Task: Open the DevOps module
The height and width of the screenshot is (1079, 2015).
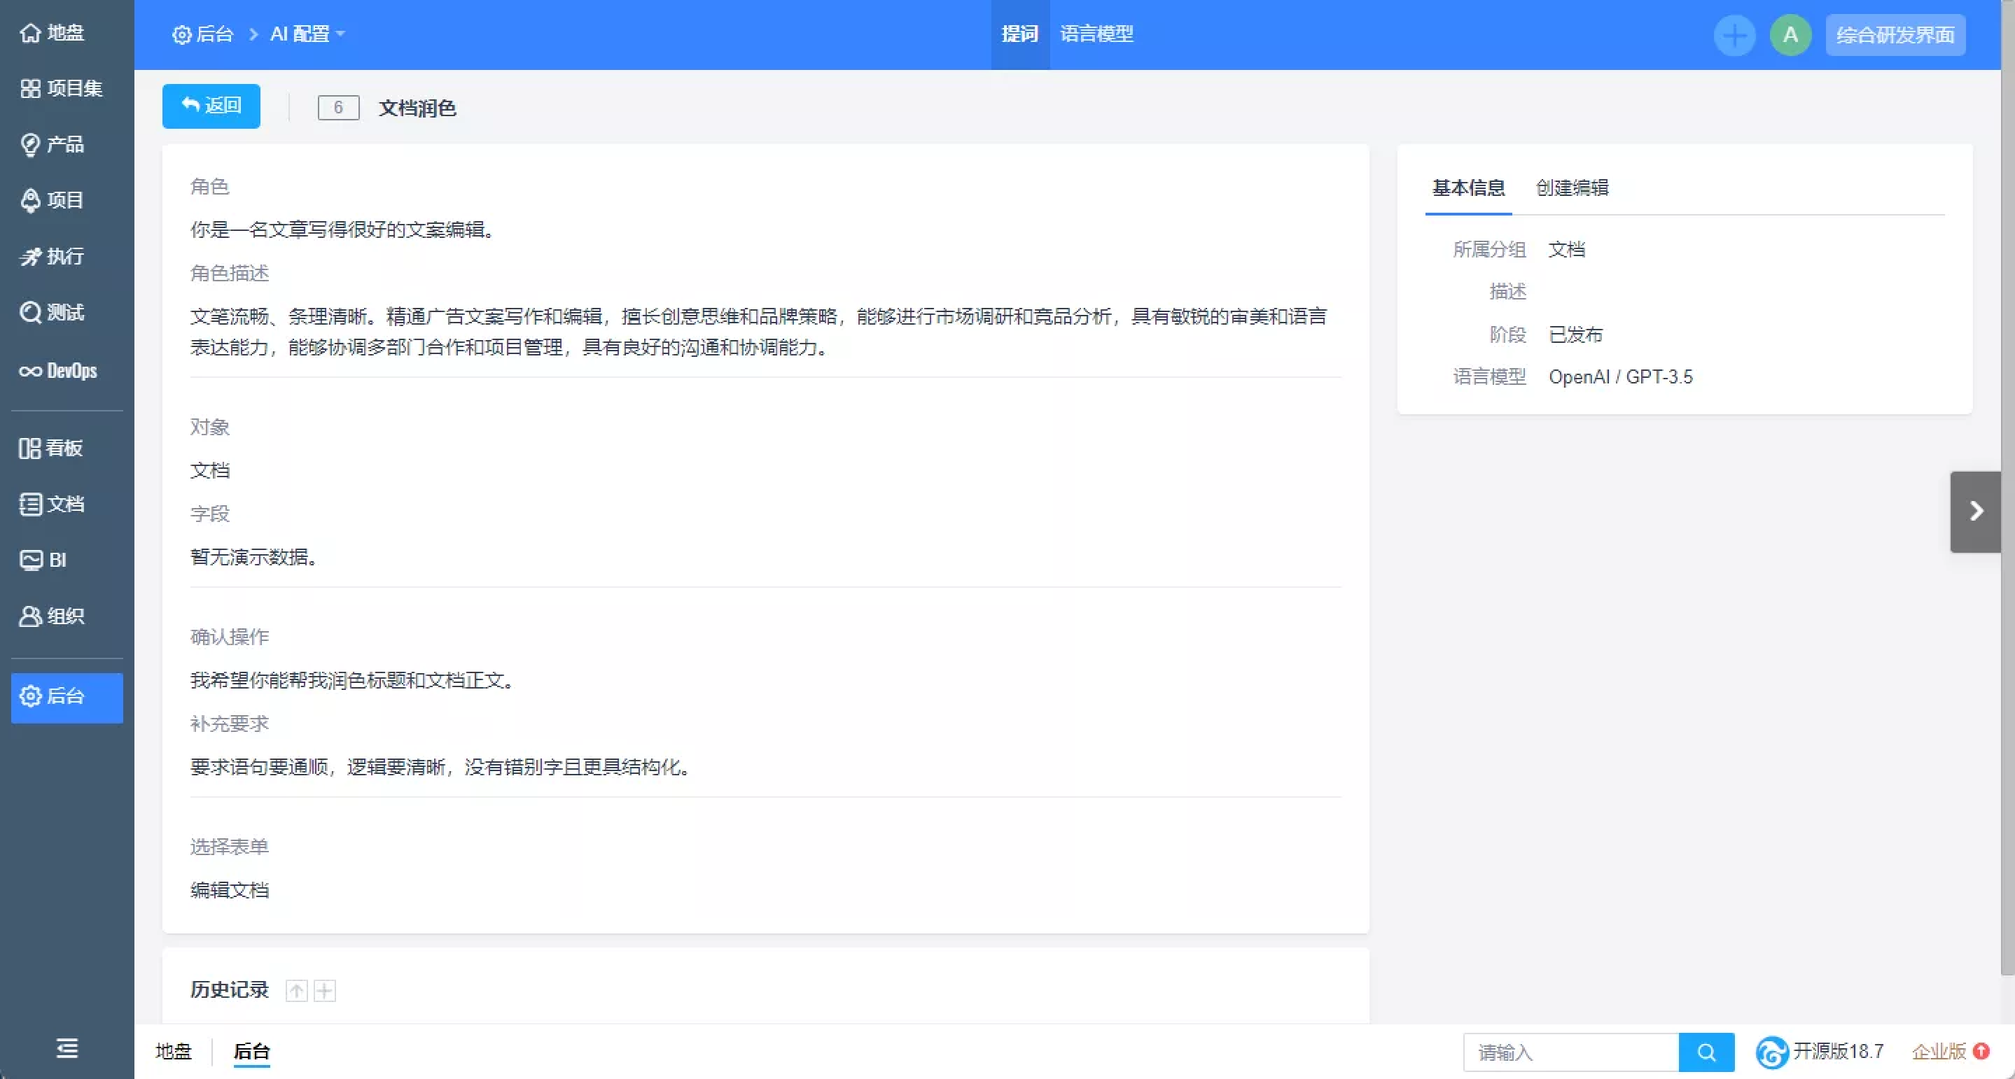Action: [x=59, y=371]
